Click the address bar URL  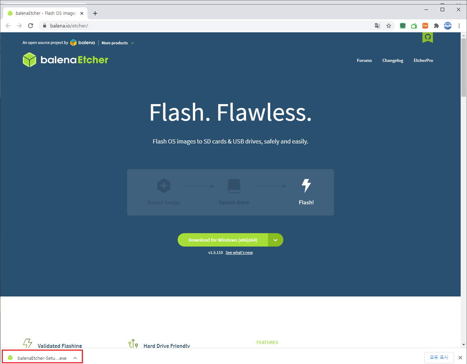(69, 26)
